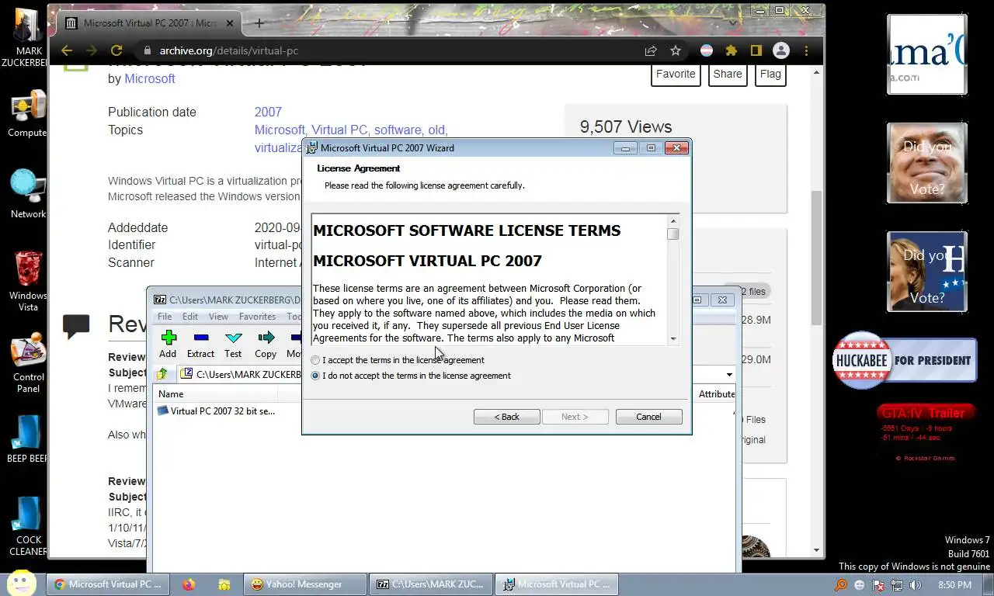Viewport: 994px width, 596px height.
Task: Click the Share button on archive.org
Action: click(x=728, y=74)
